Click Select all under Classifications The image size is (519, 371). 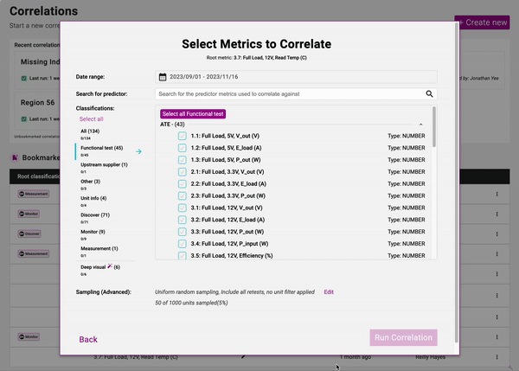coord(91,119)
